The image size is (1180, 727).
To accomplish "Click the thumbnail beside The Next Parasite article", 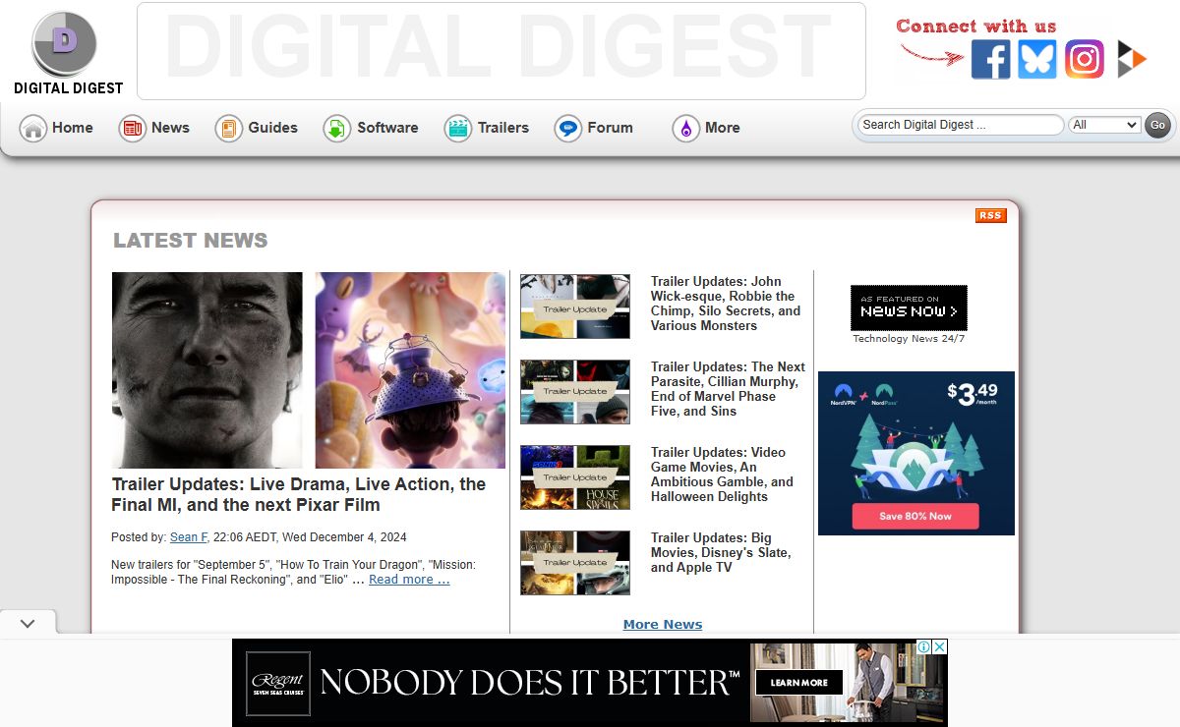I will coord(575,392).
